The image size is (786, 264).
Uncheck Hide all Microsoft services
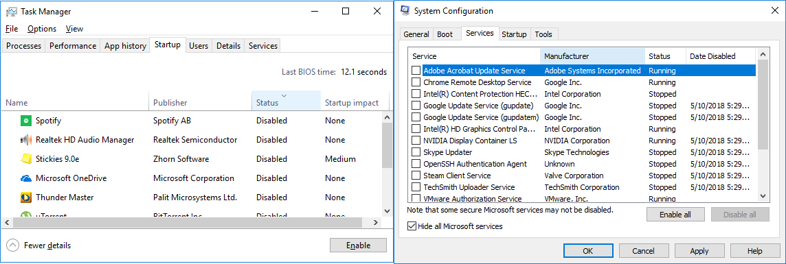[x=412, y=226]
